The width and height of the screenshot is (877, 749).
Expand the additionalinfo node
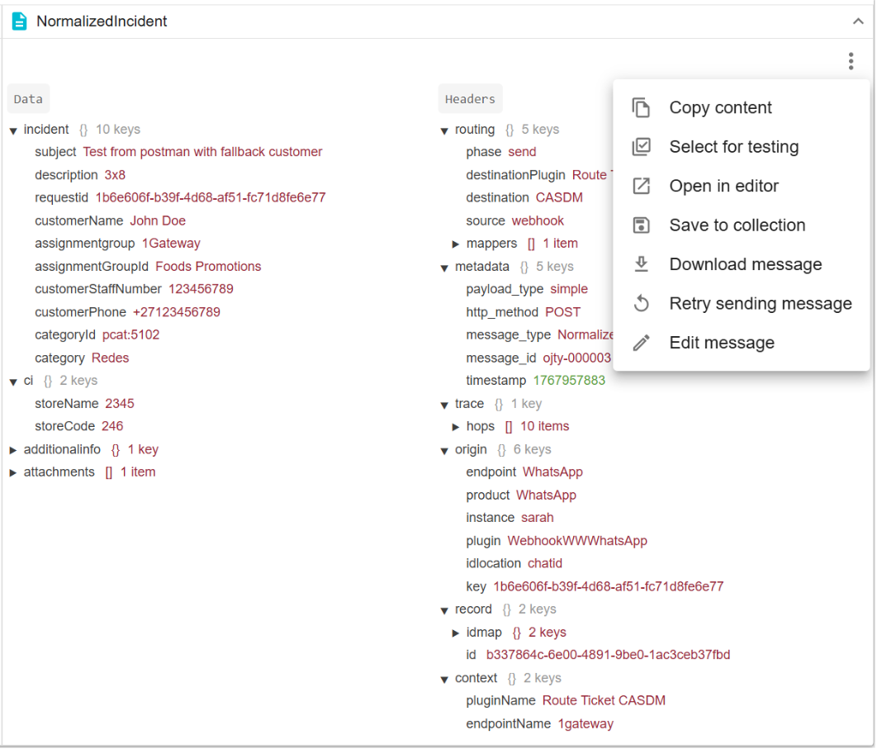coord(13,450)
